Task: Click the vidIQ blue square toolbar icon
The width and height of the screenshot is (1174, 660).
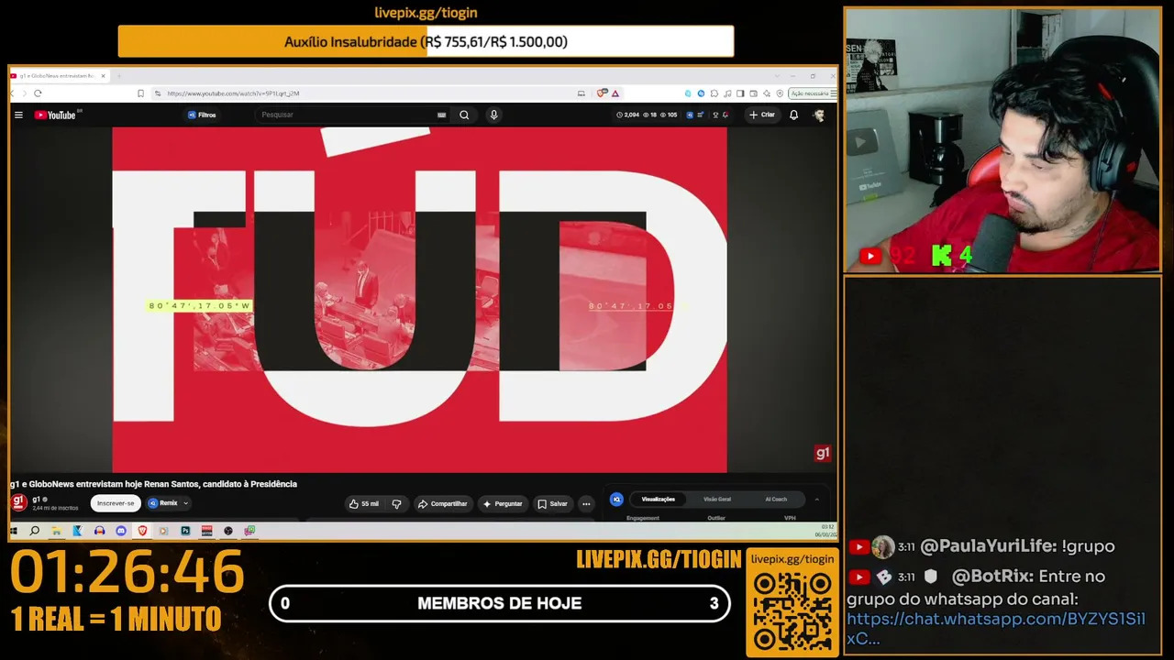Action: click(689, 115)
